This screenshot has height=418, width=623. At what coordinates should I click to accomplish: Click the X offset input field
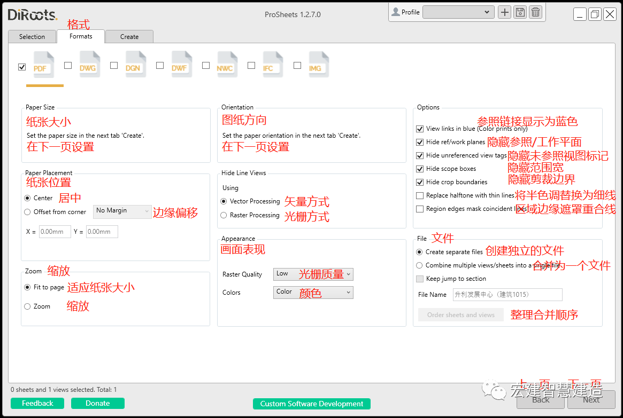coord(55,232)
